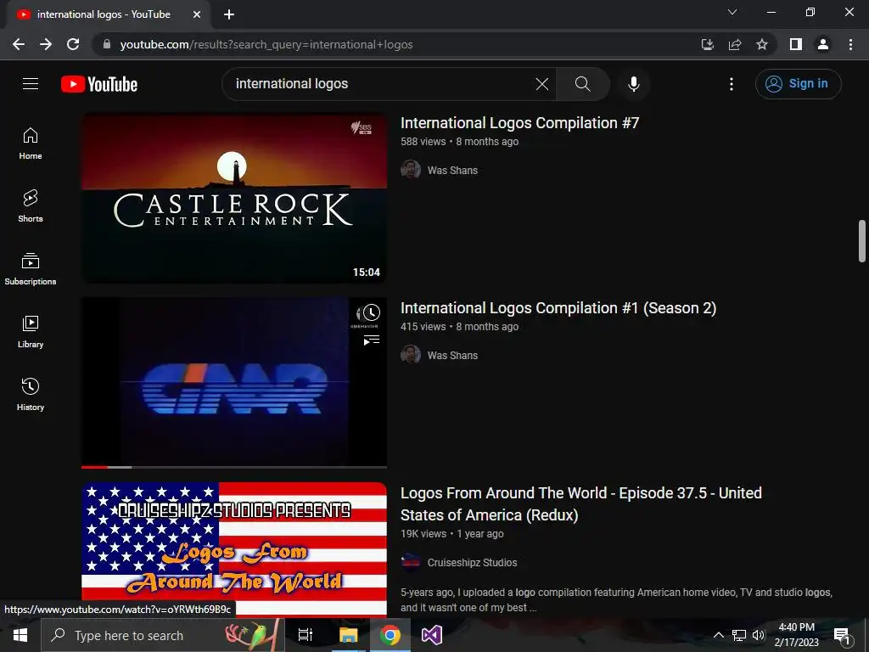This screenshot has width=869, height=652.
Task: Click 19K views • 1 year ago
Action: click(x=452, y=534)
